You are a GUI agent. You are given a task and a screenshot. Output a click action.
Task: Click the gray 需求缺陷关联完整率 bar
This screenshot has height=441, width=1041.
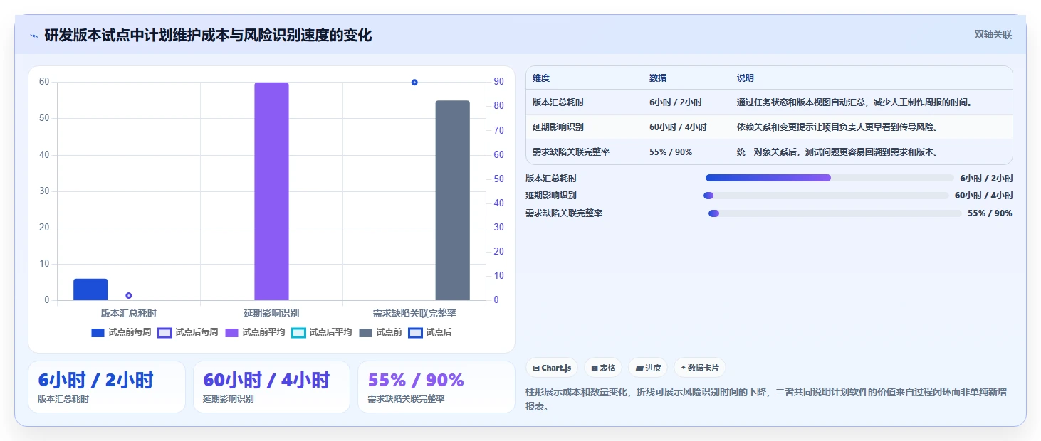tap(453, 201)
